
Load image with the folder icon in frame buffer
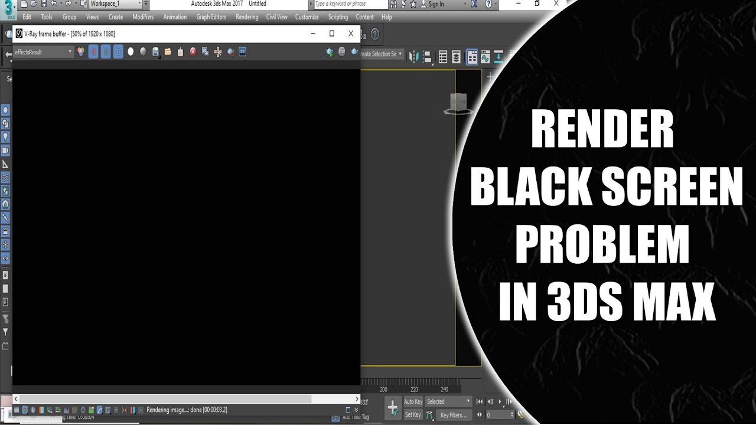[x=168, y=52]
